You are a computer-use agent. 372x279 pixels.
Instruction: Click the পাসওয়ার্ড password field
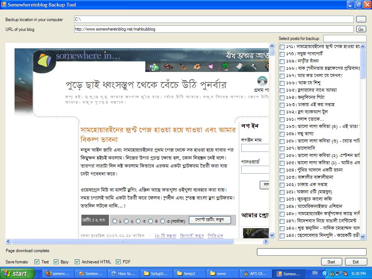(x=255, y=170)
